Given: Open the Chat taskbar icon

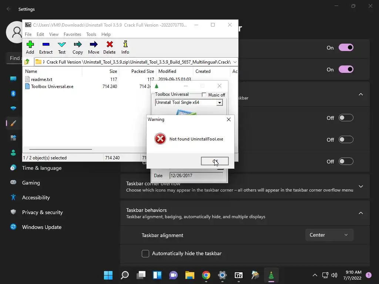Looking at the screenshot, I should pyautogui.click(x=173, y=275).
